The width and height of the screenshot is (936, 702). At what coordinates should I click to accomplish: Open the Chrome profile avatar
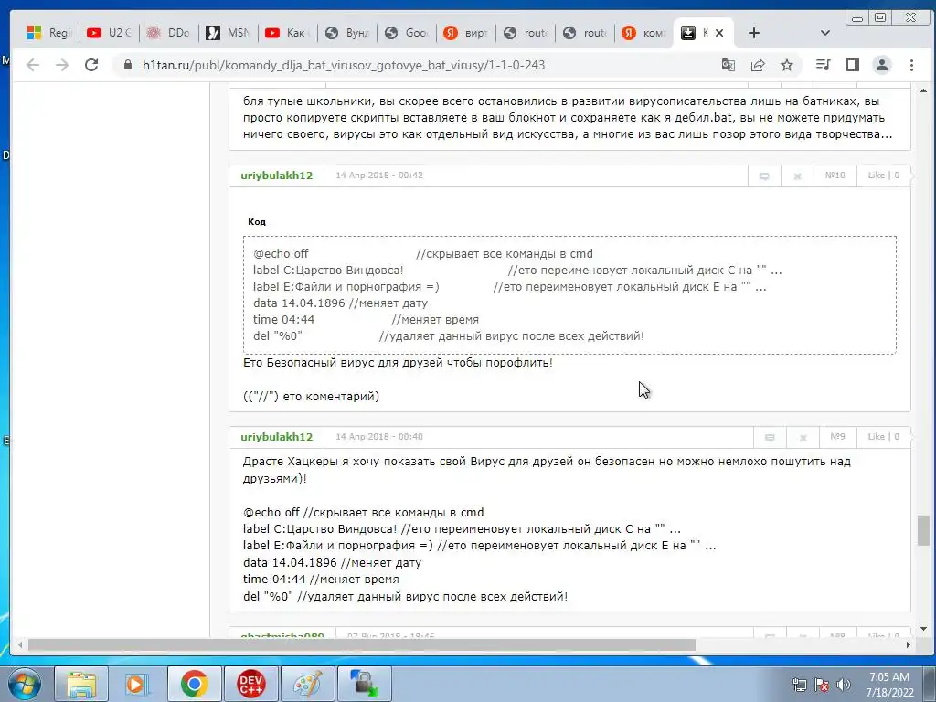pyautogui.click(x=882, y=65)
